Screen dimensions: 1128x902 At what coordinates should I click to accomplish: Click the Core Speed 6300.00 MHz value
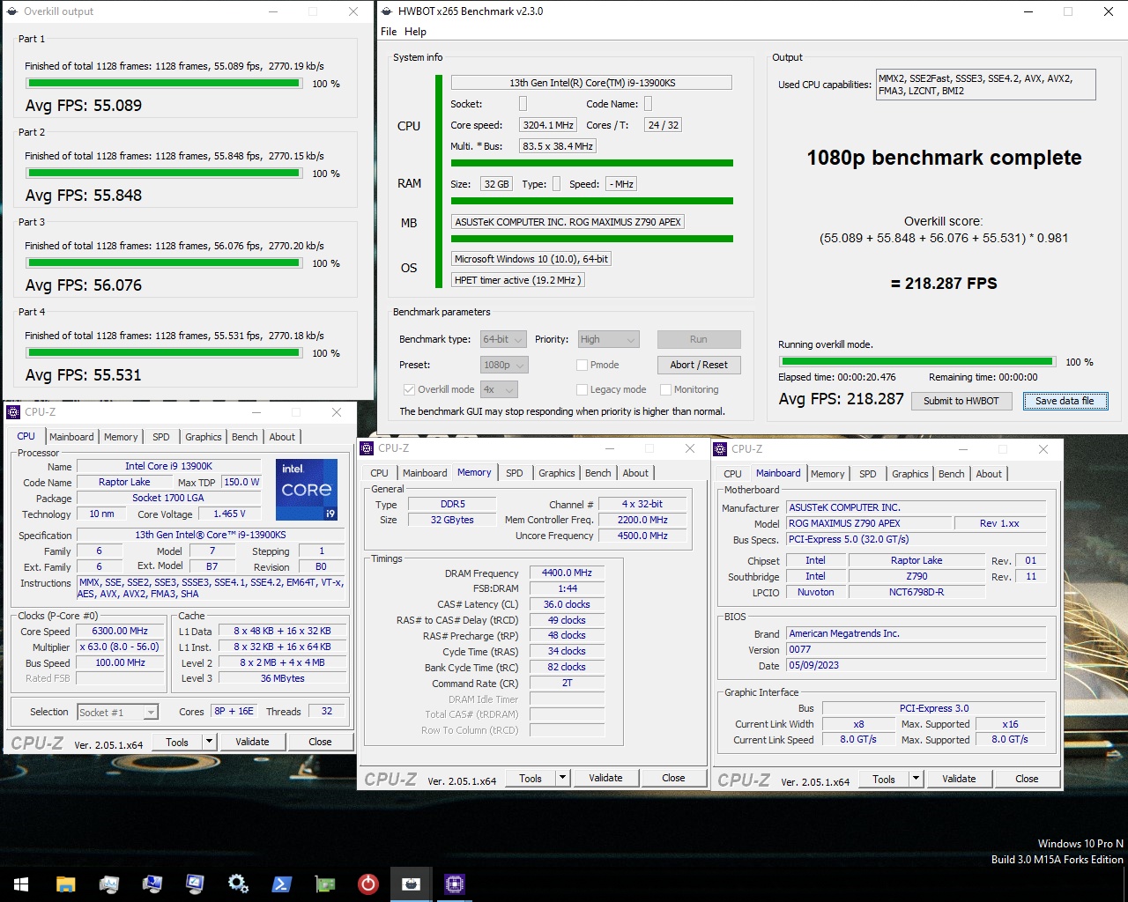120,631
